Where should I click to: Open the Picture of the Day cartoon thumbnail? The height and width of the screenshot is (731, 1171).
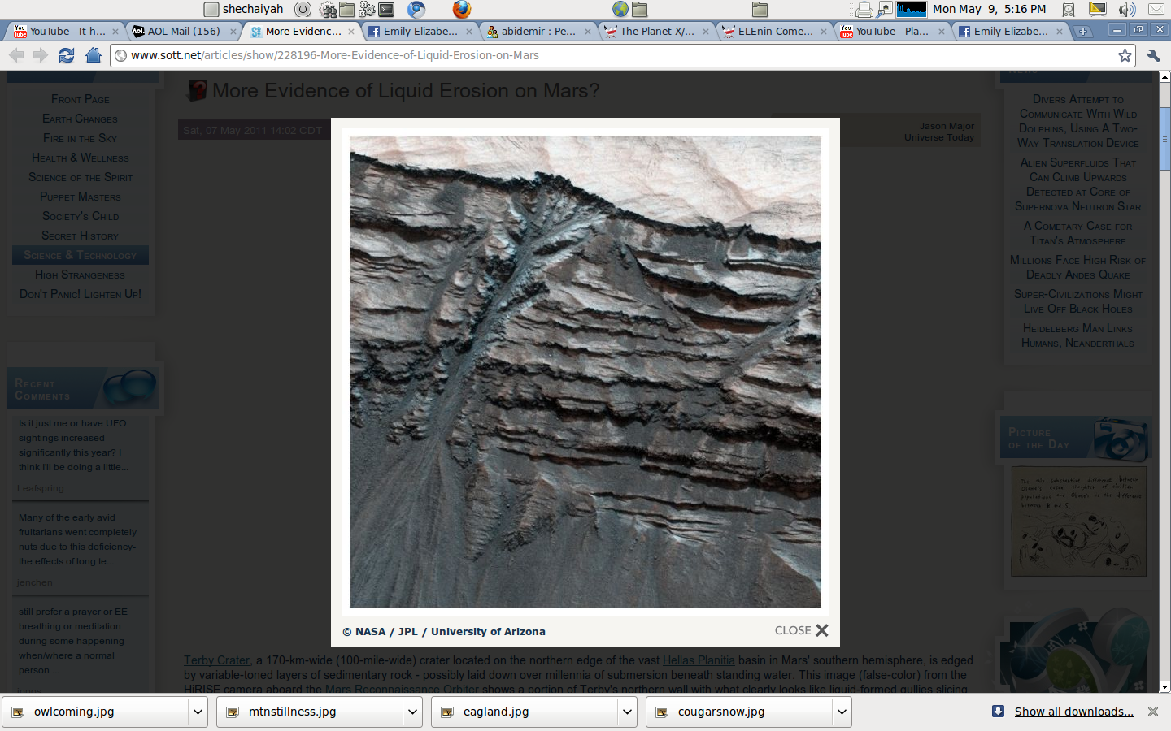[x=1078, y=521]
